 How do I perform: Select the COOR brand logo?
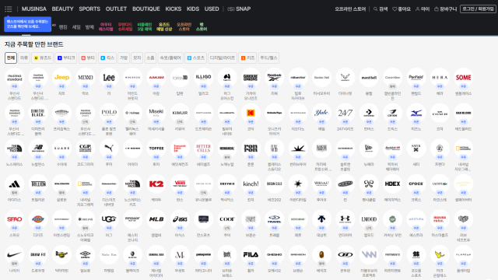click(227, 219)
